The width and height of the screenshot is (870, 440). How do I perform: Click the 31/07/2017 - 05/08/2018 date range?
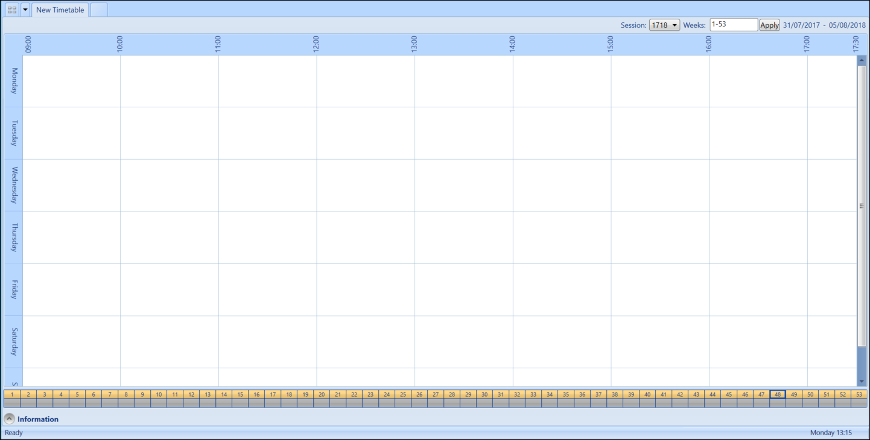point(824,25)
